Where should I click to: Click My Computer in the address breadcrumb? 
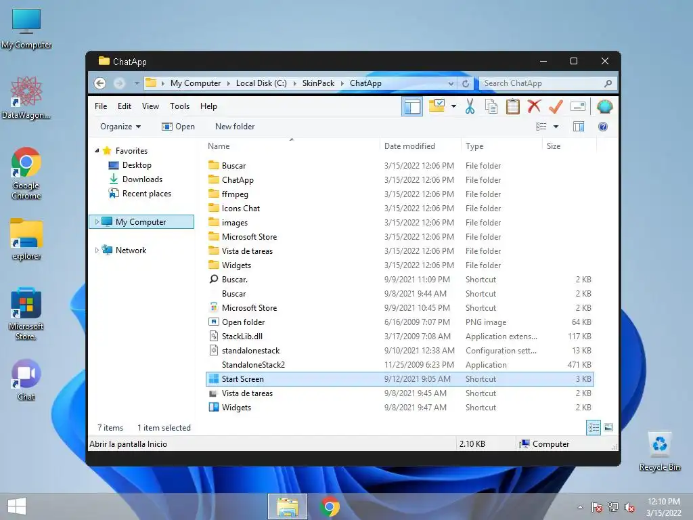(x=196, y=83)
